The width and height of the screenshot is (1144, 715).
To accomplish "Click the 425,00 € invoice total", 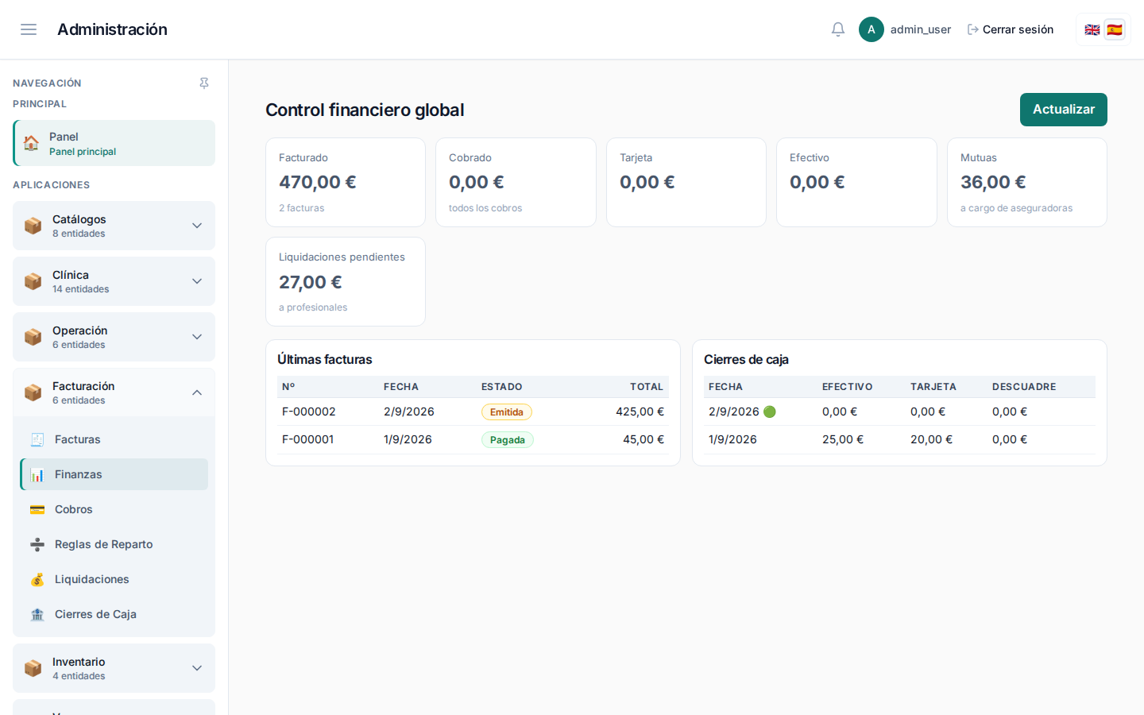I will pyautogui.click(x=640, y=412).
